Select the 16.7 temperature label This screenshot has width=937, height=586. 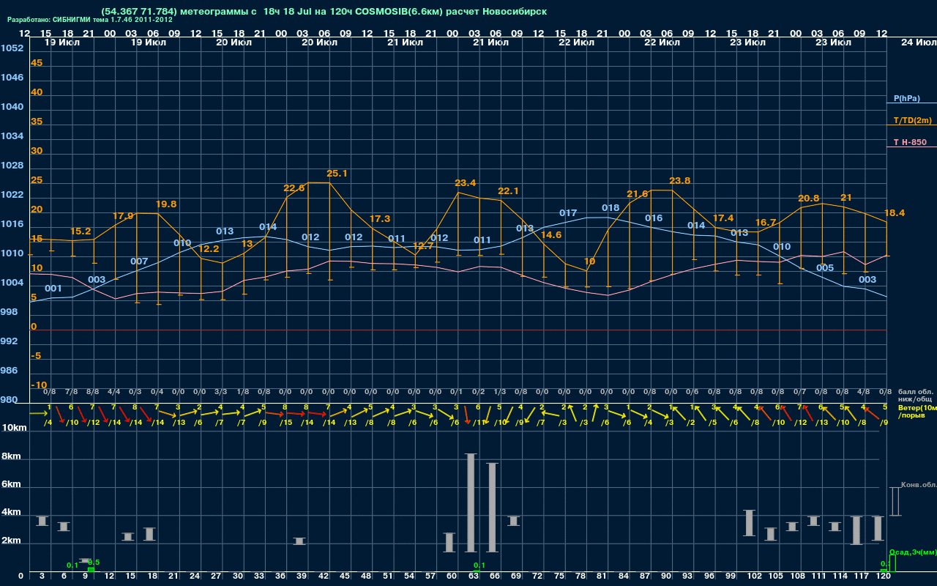click(765, 223)
